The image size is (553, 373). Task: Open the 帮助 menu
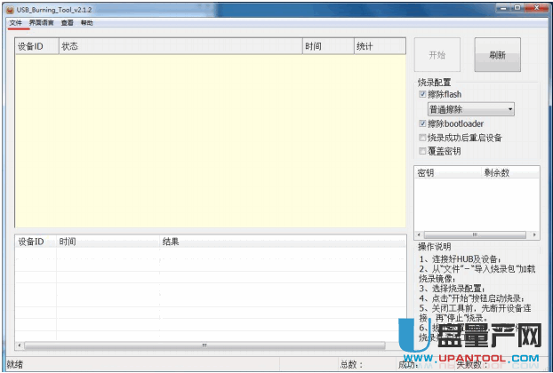(x=86, y=23)
